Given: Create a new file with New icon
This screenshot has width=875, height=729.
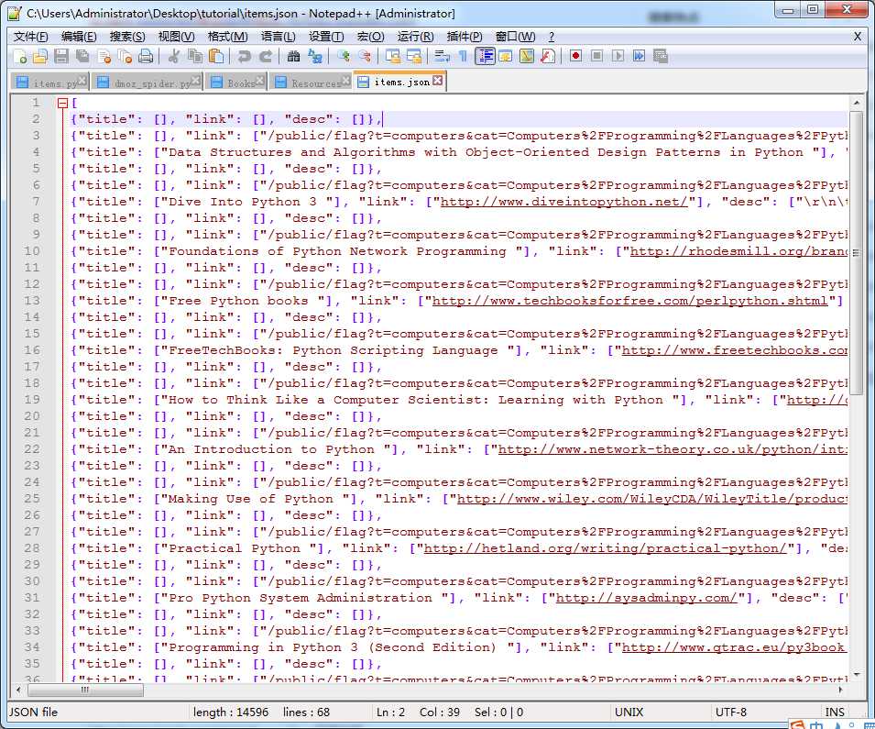Looking at the screenshot, I should (20, 56).
